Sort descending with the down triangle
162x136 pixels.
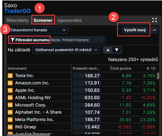[x=117, y=50]
